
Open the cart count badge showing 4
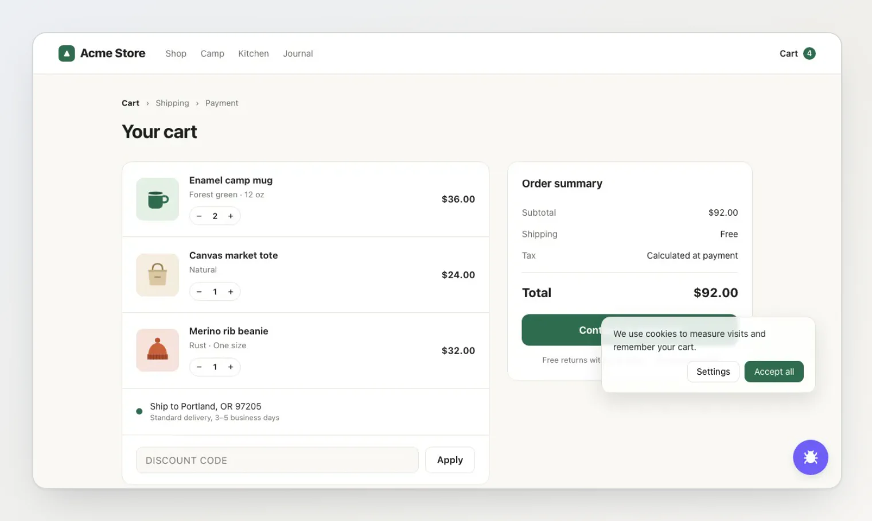(x=809, y=53)
